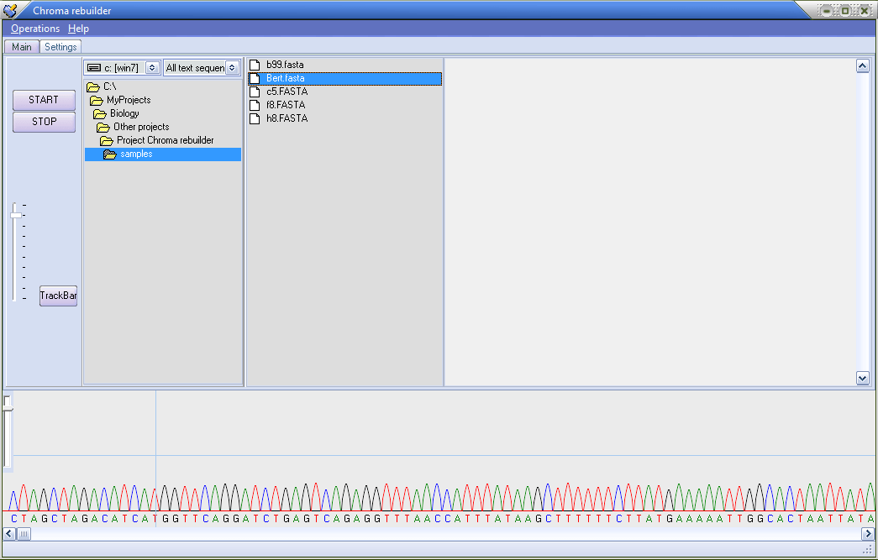Click the f8.FASTA document icon
The height and width of the screenshot is (560, 878).
point(255,104)
